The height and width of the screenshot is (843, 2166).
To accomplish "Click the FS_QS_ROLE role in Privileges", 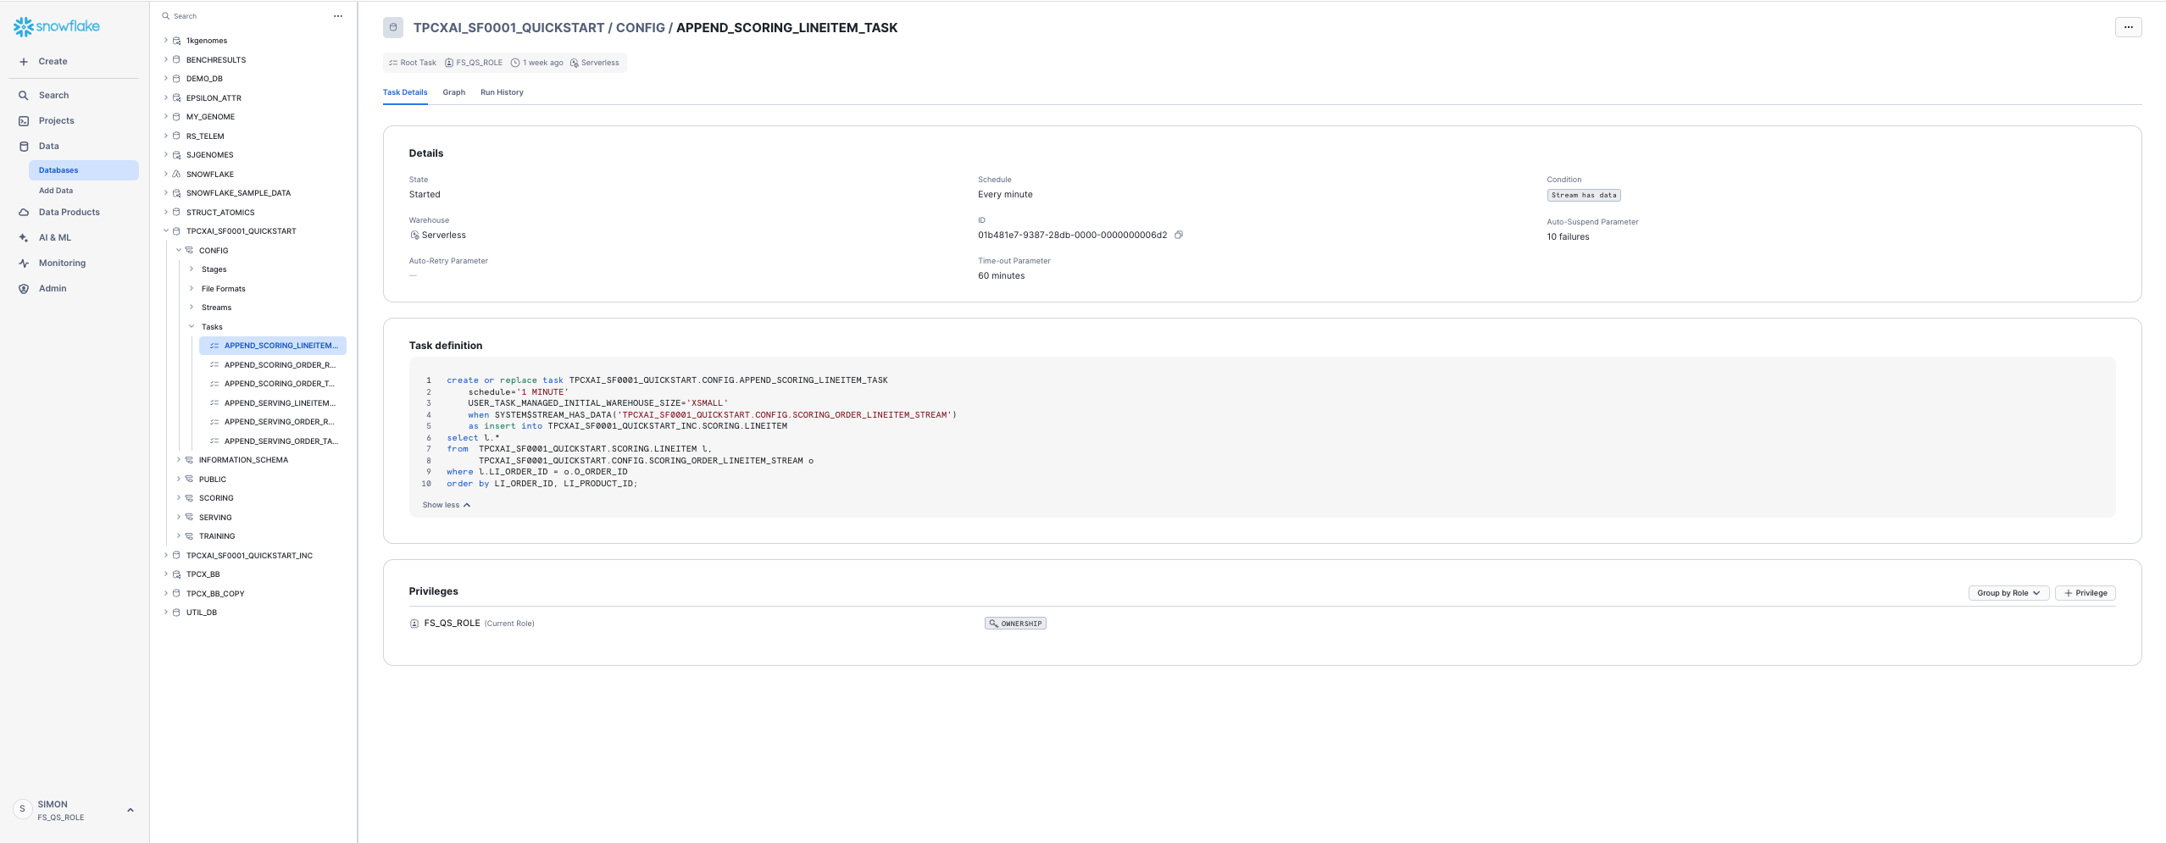I will [x=453, y=624].
